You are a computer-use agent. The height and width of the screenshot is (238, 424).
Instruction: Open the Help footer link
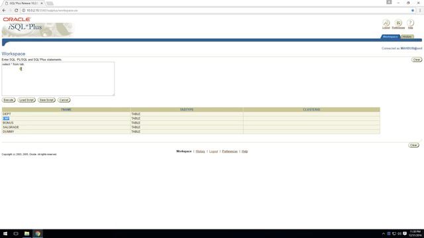pos(244,151)
